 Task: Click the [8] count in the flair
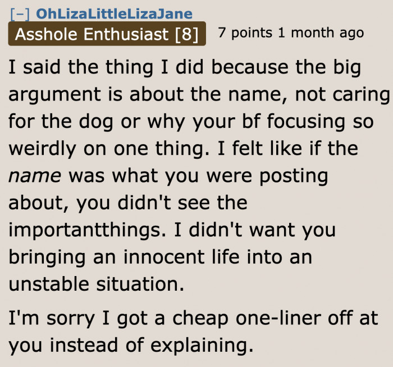tap(187, 34)
